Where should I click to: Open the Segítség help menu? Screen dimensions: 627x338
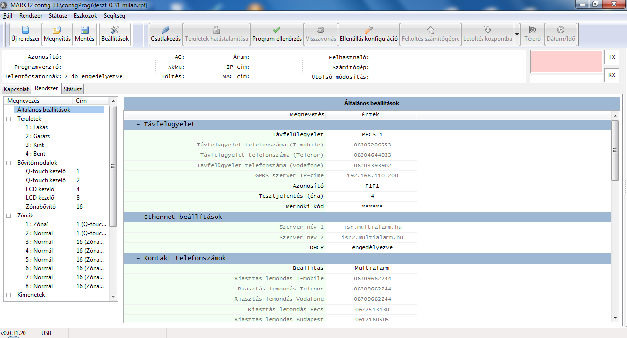pos(115,16)
